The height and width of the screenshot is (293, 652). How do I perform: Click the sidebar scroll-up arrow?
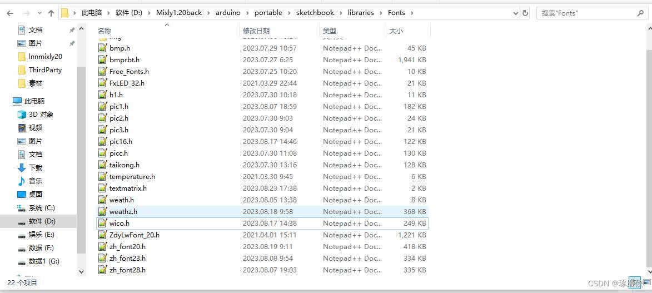pyautogui.click(x=82, y=29)
